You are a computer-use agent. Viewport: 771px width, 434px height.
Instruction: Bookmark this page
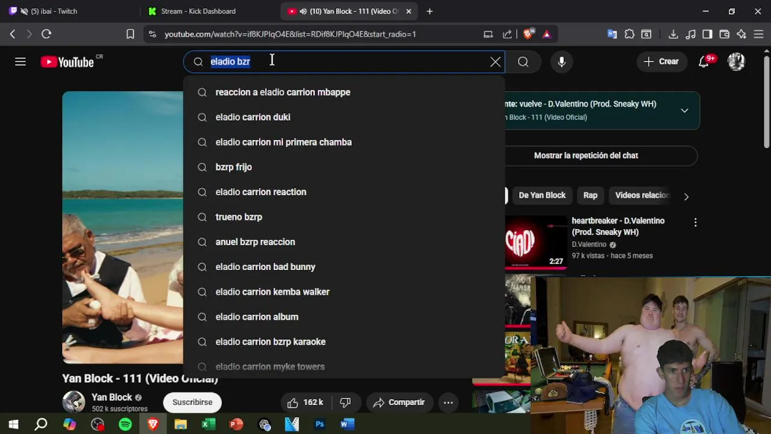(130, 34)
